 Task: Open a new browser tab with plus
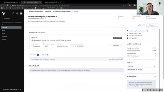(64, 2)
